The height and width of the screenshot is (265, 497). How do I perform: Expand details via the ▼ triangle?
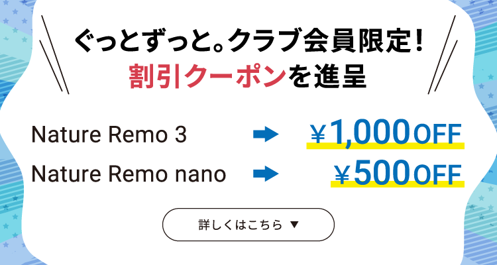pos(295,225)
